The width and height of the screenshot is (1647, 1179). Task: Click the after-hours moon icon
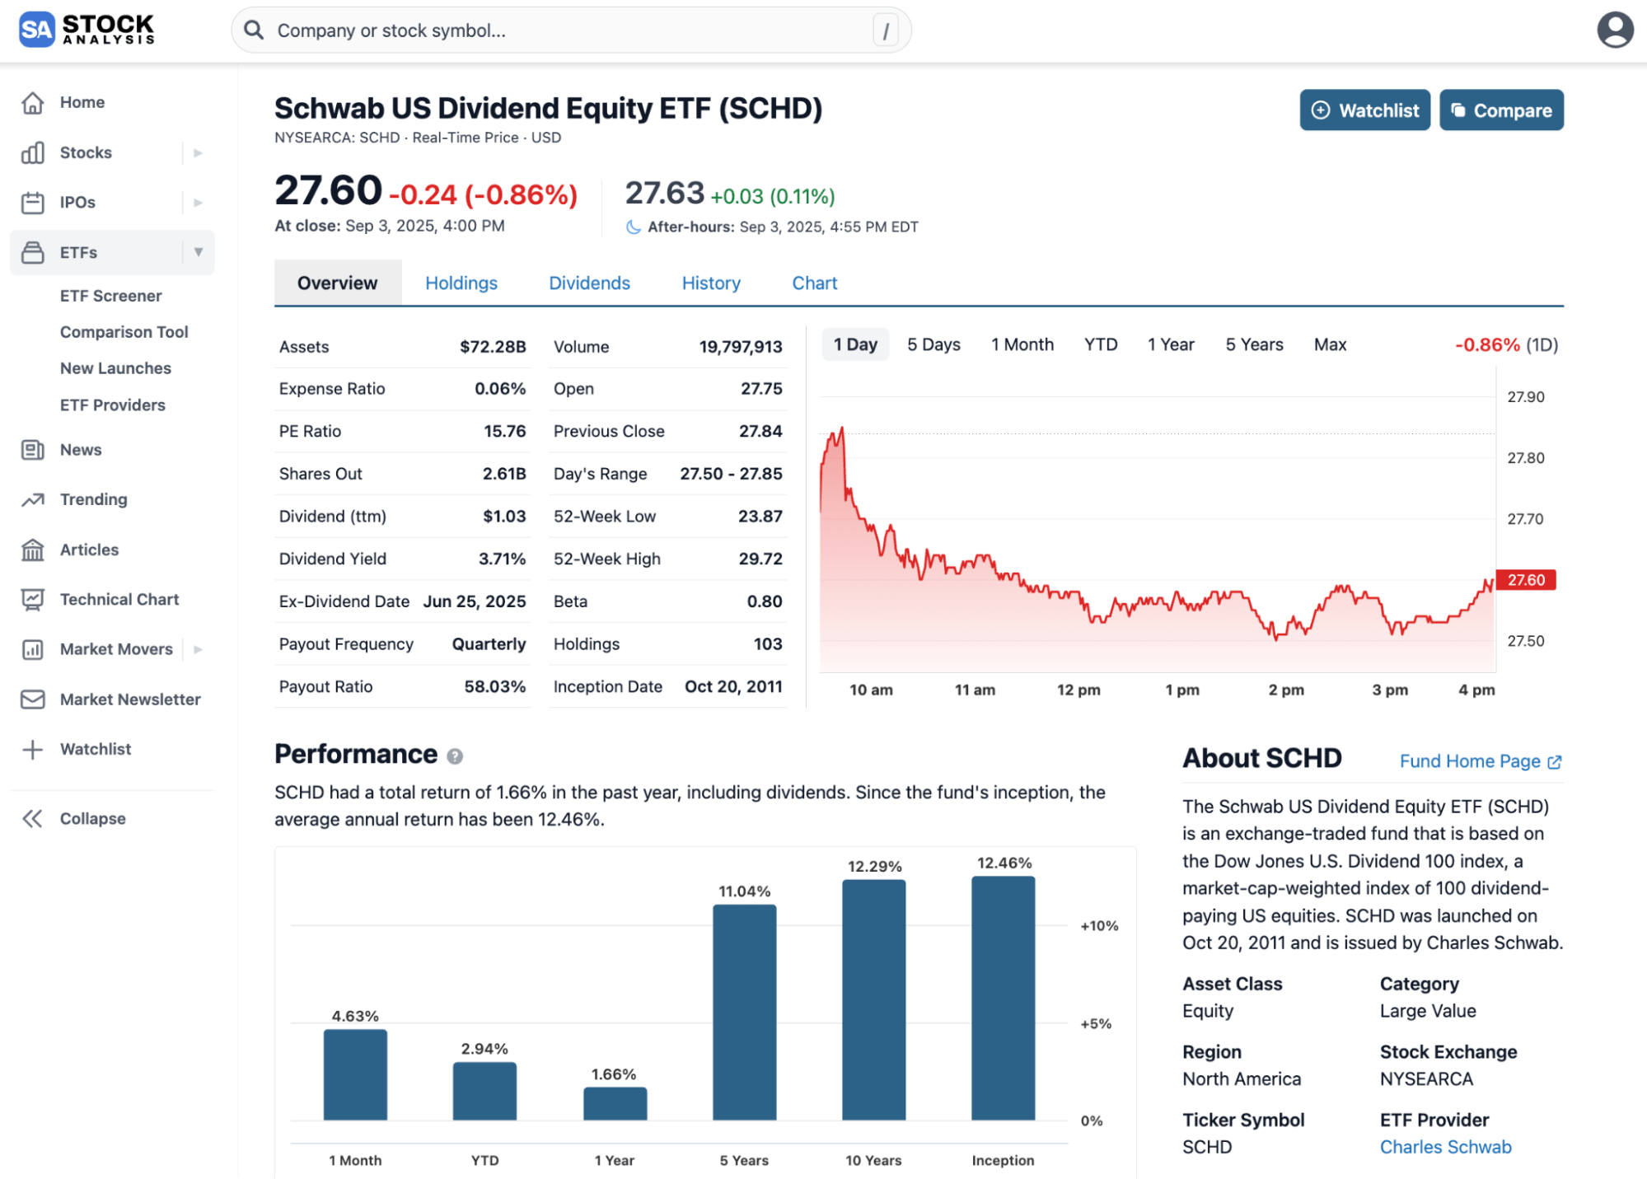coord(633,227)
